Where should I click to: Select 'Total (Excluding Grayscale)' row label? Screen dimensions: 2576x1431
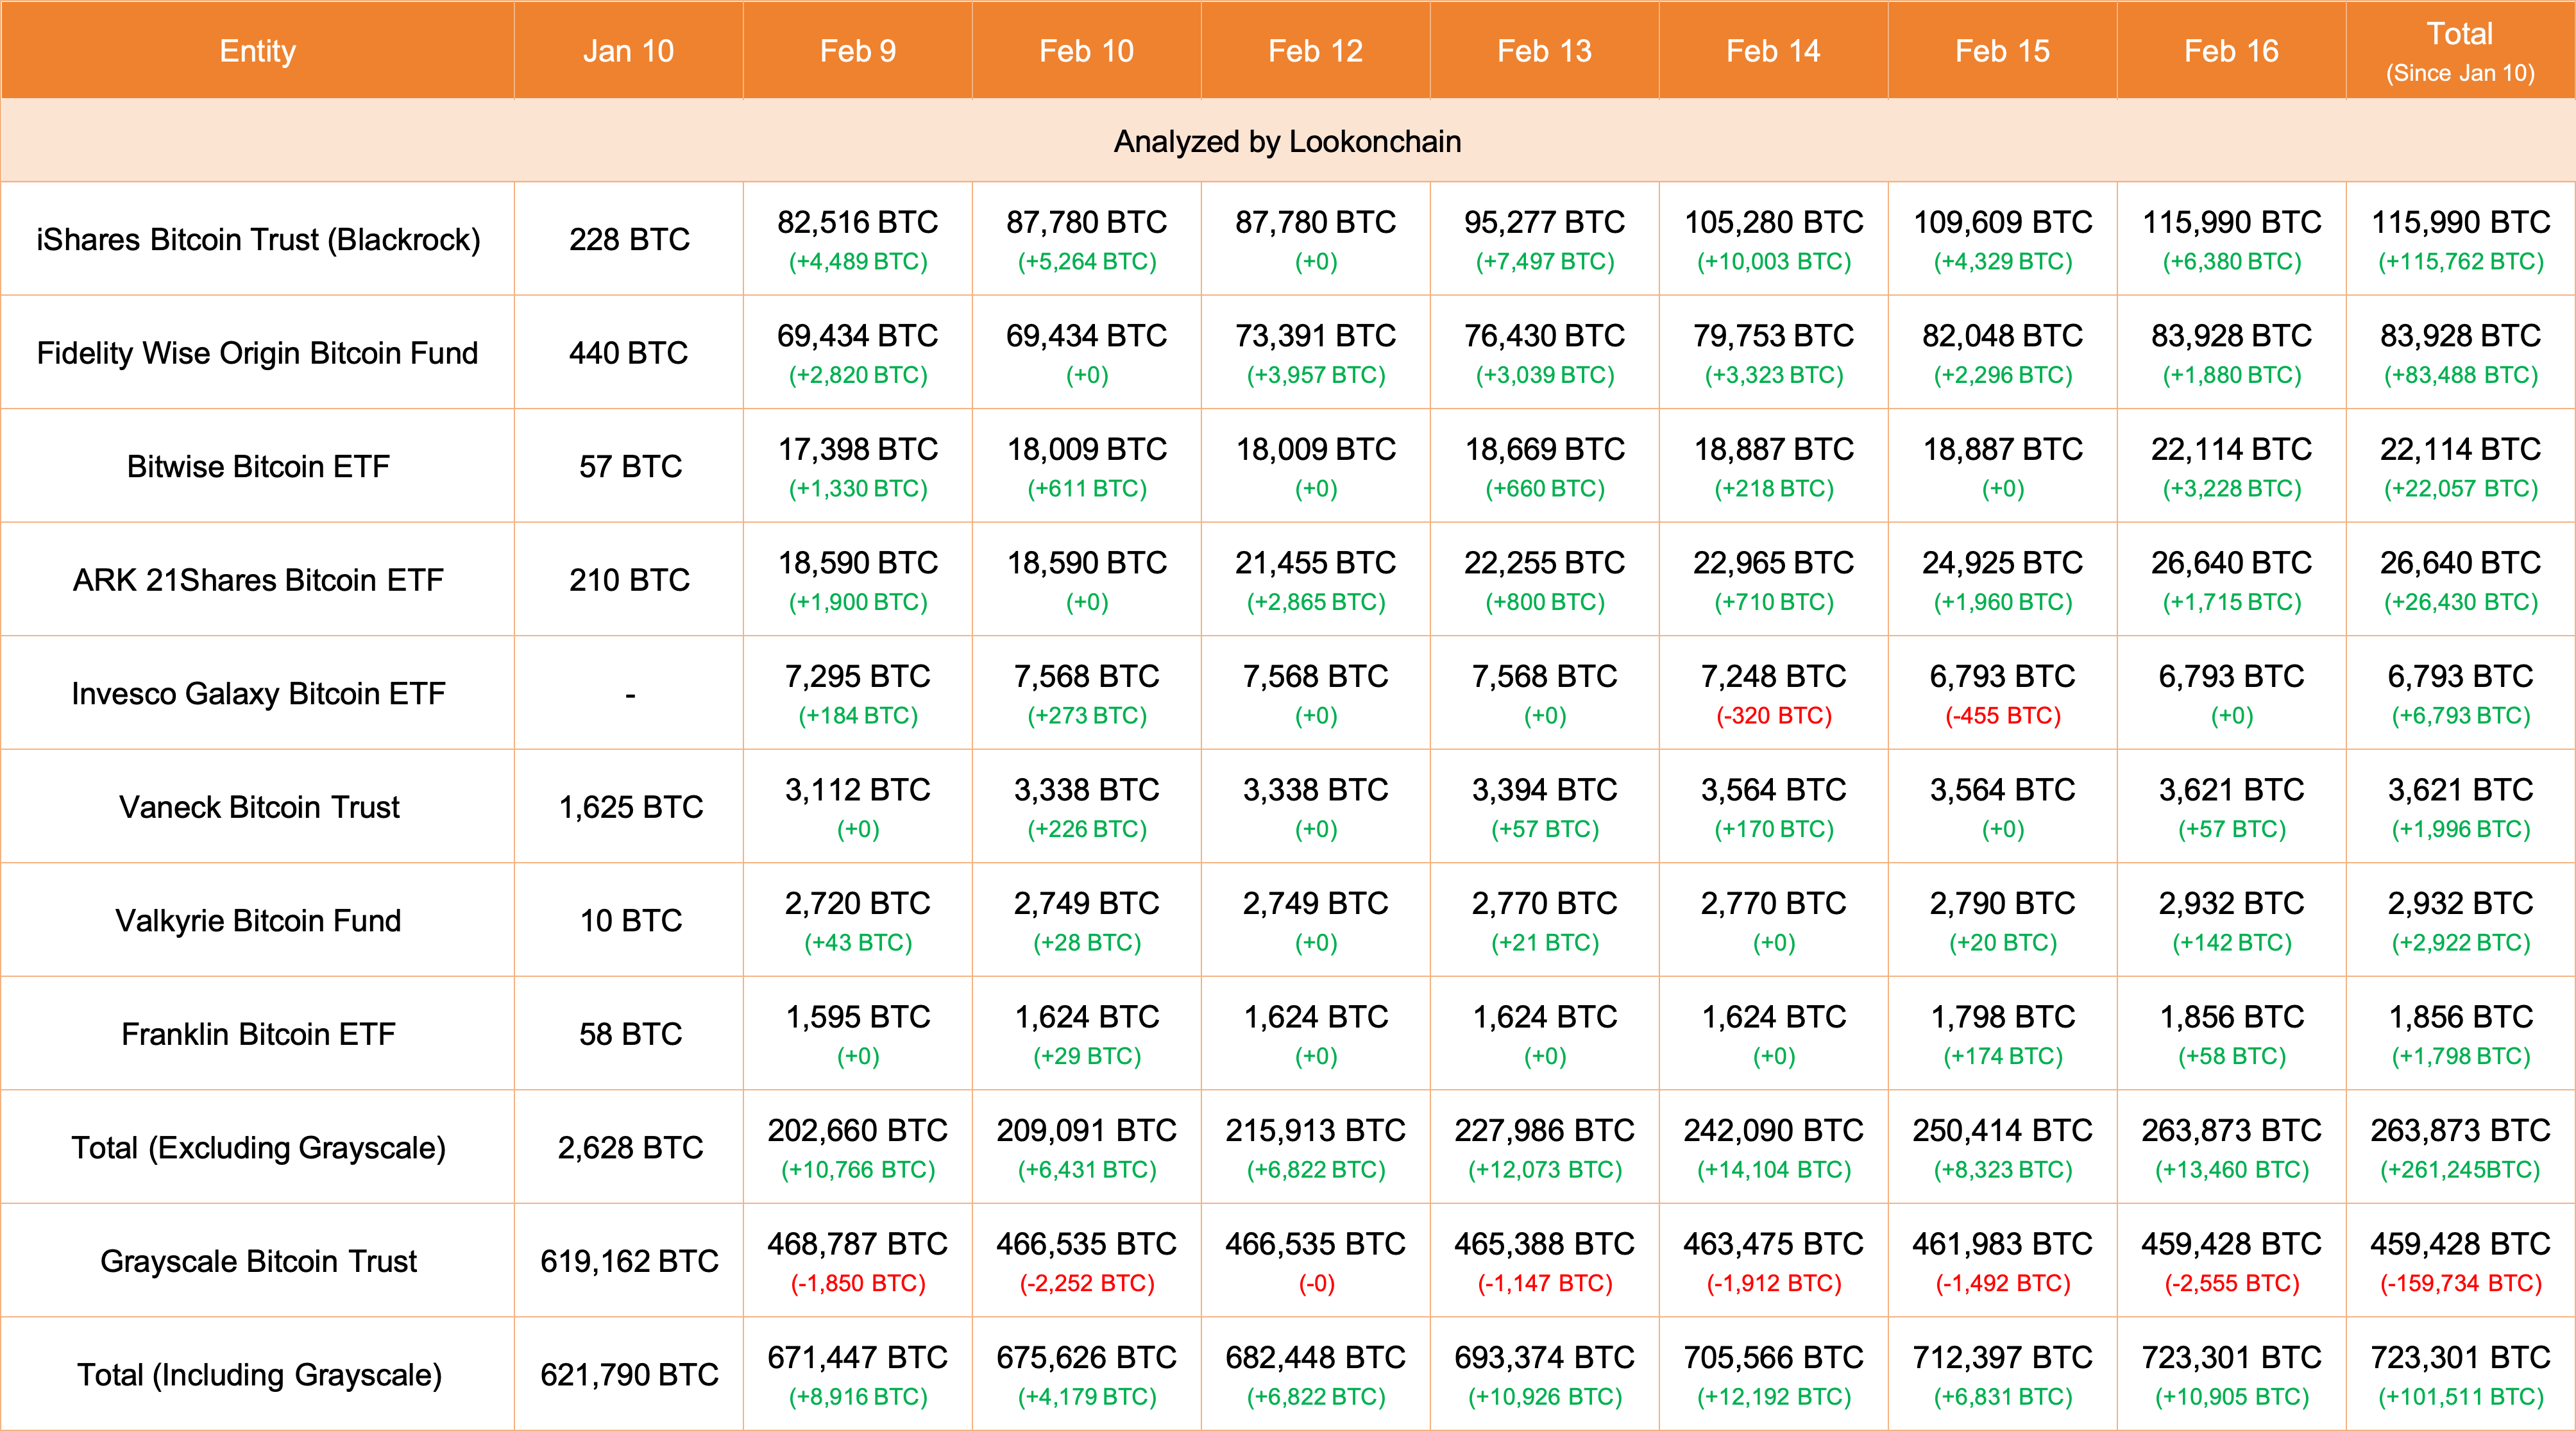[x=258, y=1147]
